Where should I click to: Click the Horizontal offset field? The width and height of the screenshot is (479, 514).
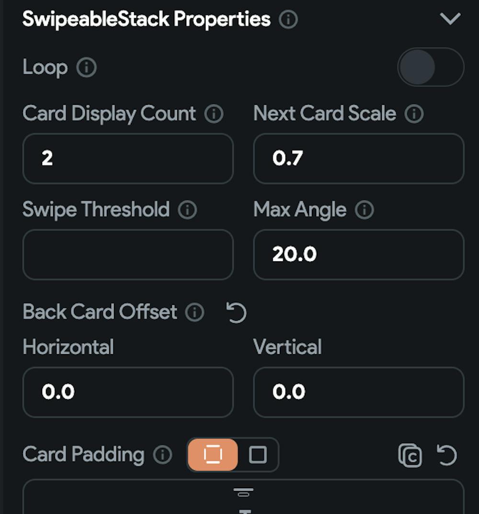(128, 392)
